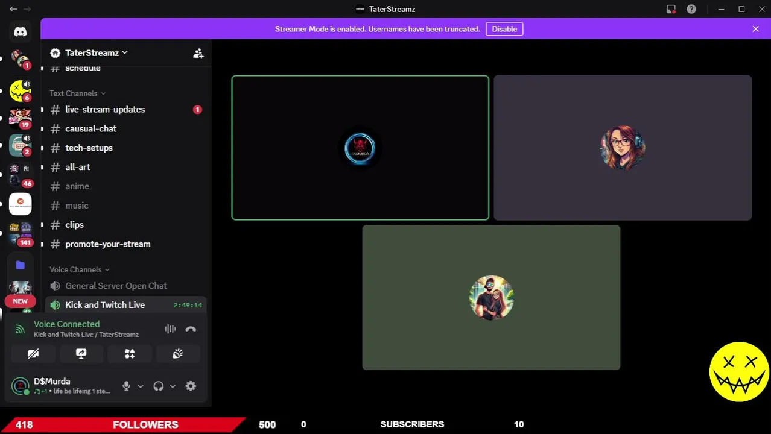Open server icon with 46 badge
This screenshot has width=771, height=434.
[20, 175]
